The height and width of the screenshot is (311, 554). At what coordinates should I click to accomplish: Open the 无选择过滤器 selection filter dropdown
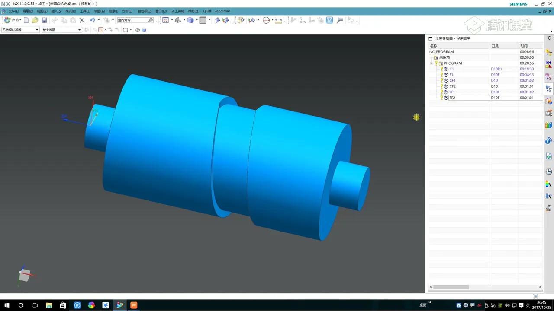tap(20, 30)
